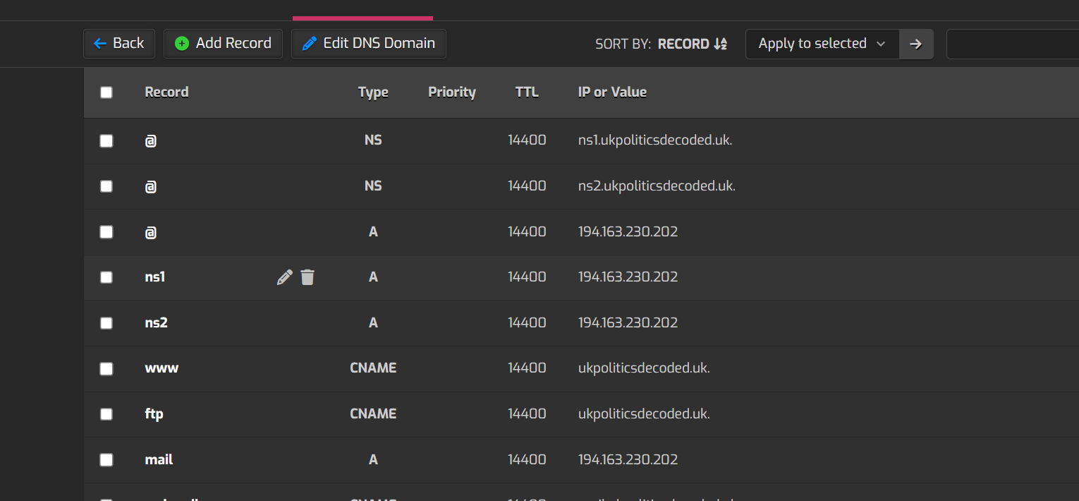Select the mail A record checkbox
1079x501 pixels.
pyautogui.click(x=106, y=460)
